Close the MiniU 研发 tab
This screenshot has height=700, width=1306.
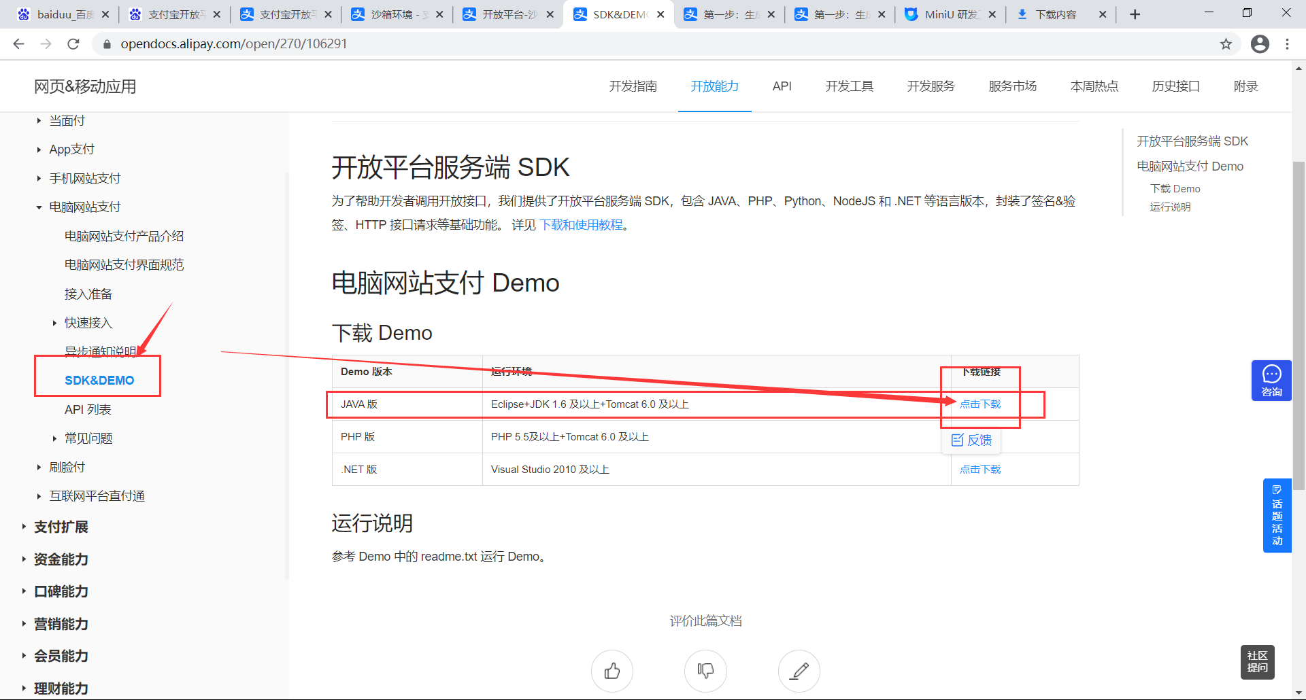click(992, 14)
